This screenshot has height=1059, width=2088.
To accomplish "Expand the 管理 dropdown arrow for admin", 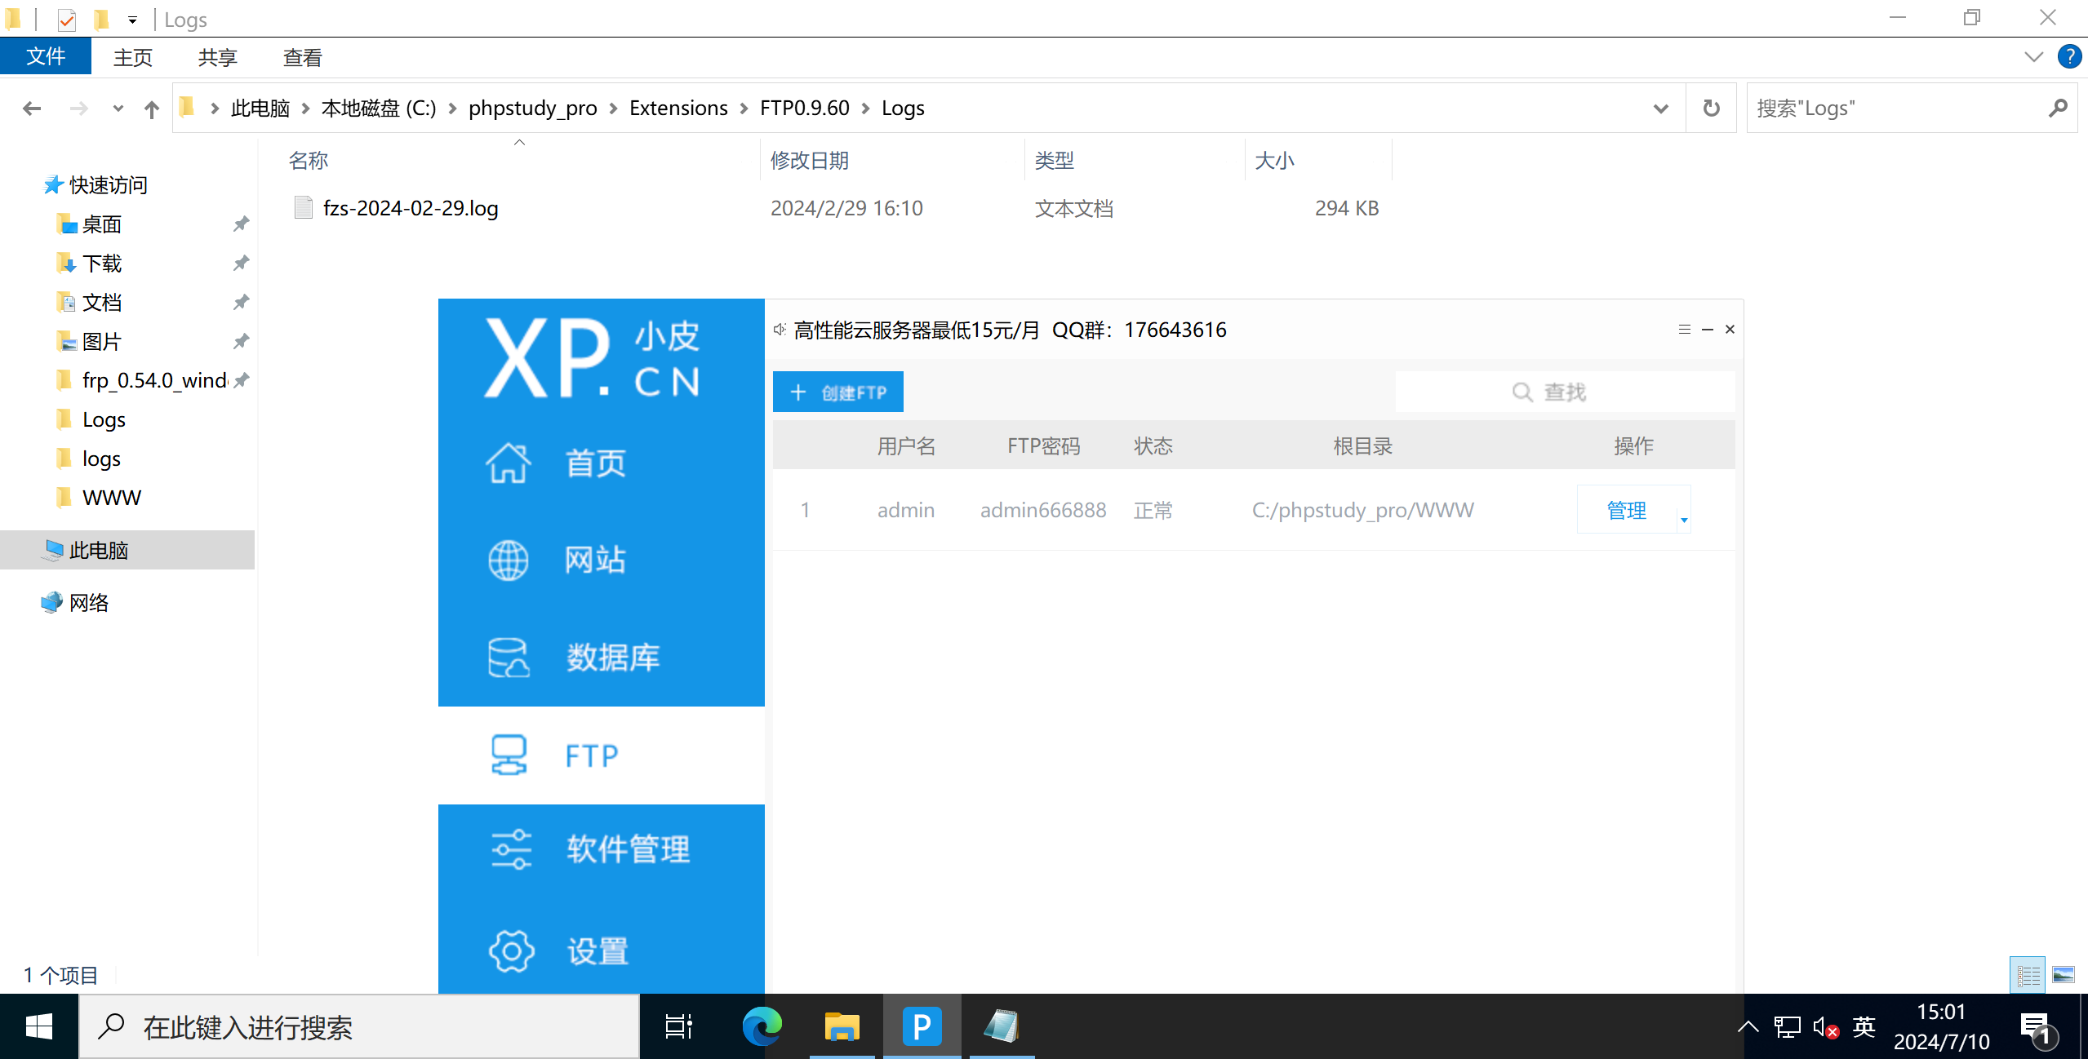I will 1684,520.
